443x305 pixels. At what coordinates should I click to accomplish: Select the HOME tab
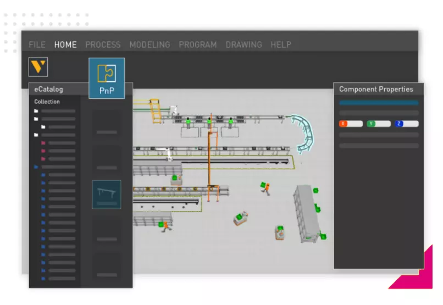coord(65,45)
